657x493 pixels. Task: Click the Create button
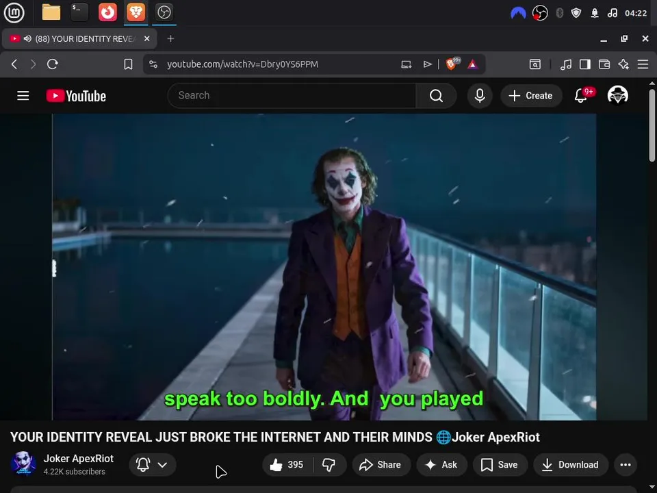[x=531, y=96]
